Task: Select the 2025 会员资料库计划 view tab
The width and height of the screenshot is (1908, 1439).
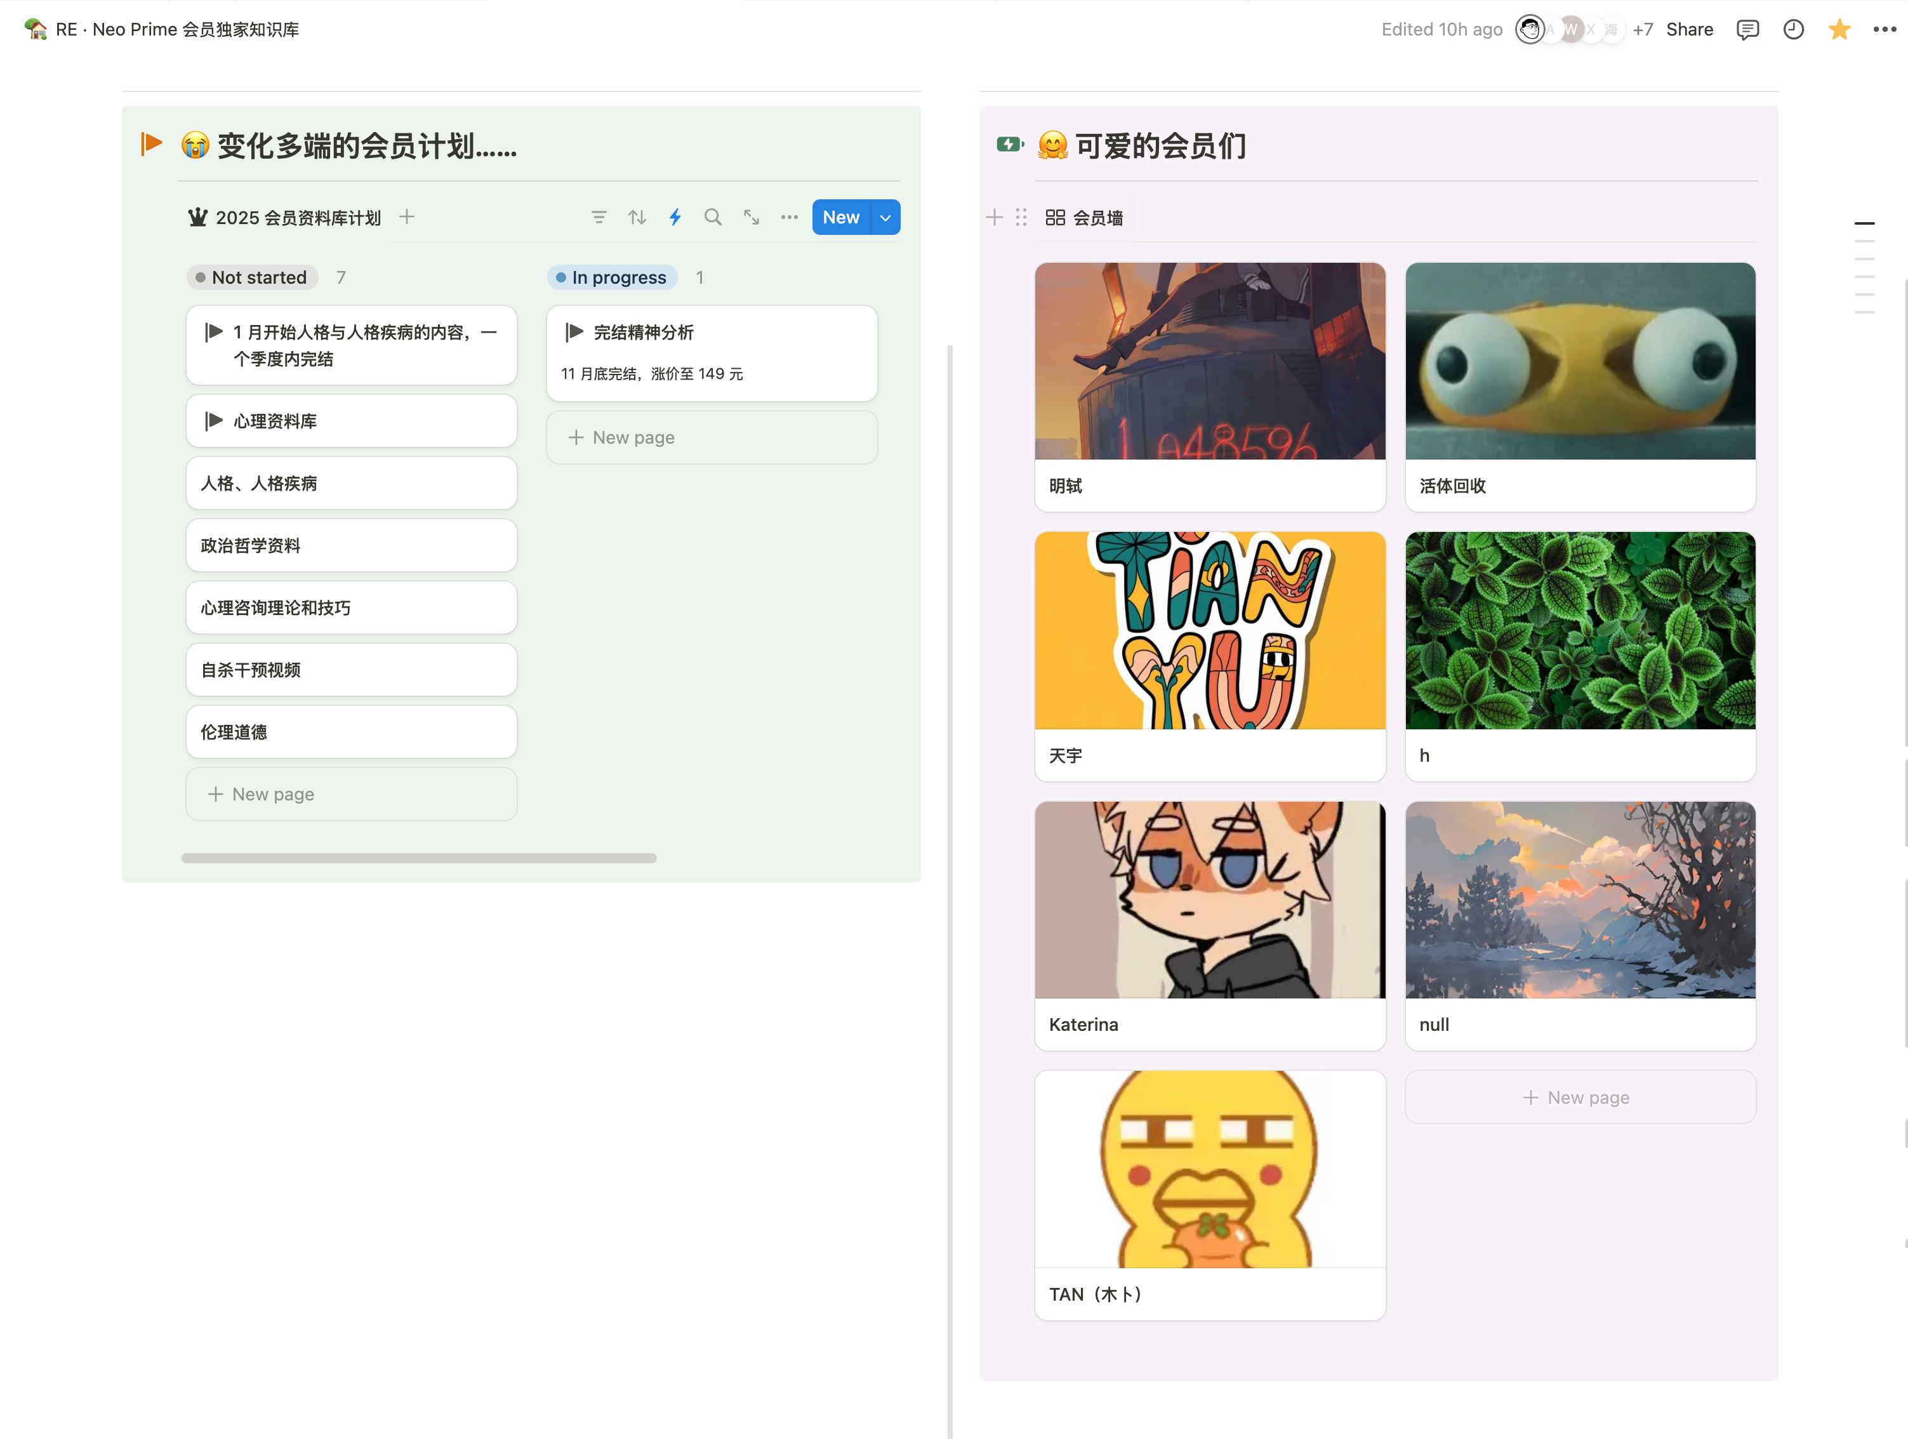Action: tap(286, 217)
